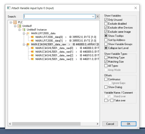
Task: Click the _raw[2] input variable icon
Action: coord(32,55)
